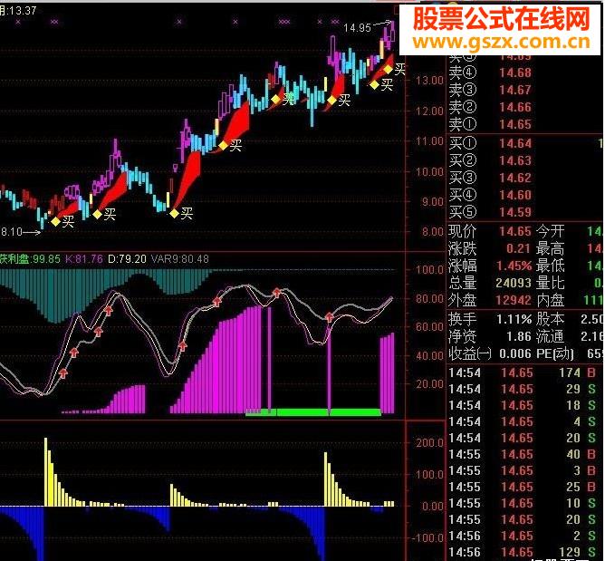Click the tallest yellow histogram bar in bottom panel
Viewport: 605px width, 561px height.
click(46, 471)
